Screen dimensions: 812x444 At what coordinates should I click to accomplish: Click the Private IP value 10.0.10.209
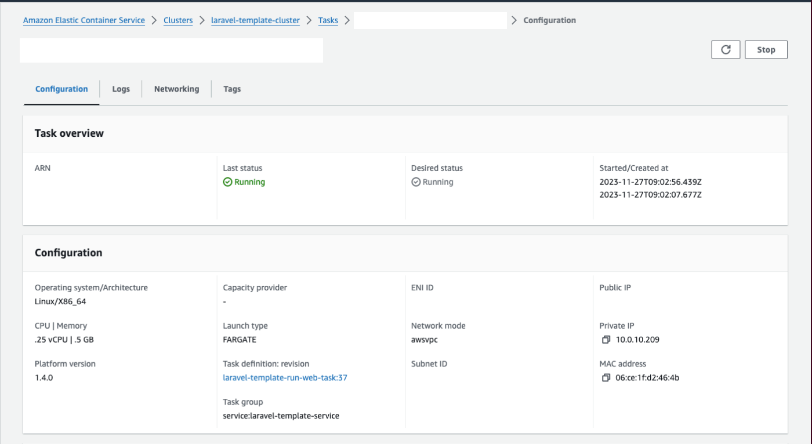tap(637, 340)
